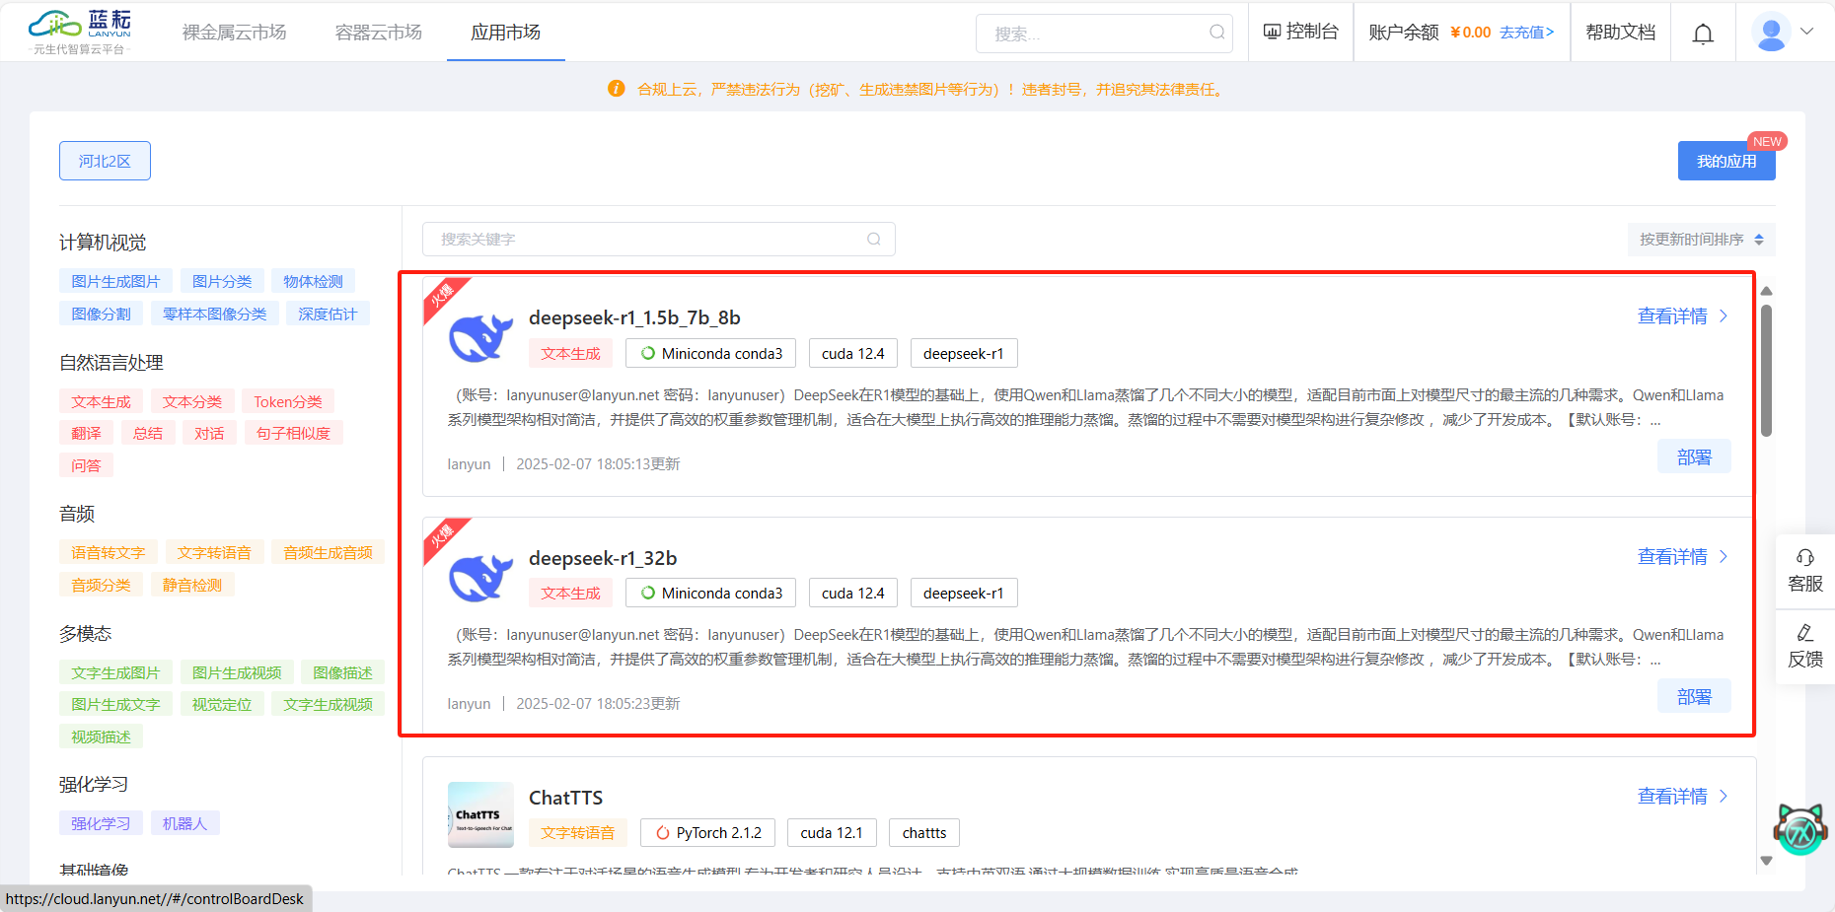View details of deepseek-r1_32b
Viewport: 1835px width, 912px height.
click(1682, 557)
